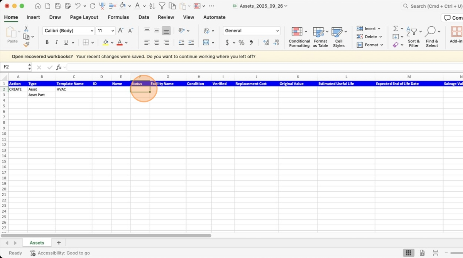Apply Percent Style to the cell
The height and width of the screenshot is (258, 463).
pos(241,42)
